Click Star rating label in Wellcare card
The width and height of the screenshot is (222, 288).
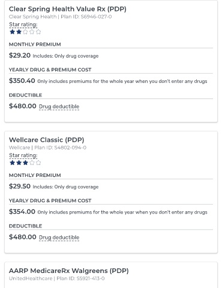[23, 155]
